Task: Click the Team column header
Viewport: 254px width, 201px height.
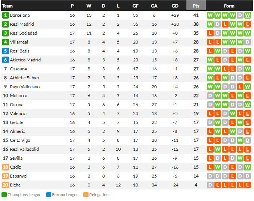Action: (x=7, y=6)
